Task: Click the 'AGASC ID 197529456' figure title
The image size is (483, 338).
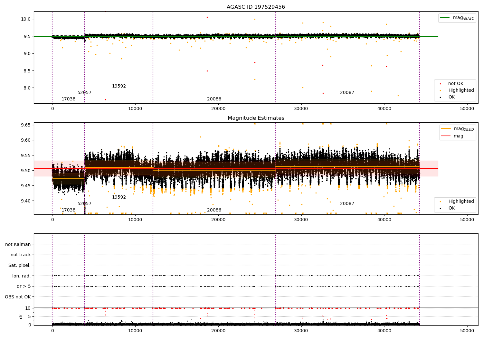Action: [x=256, y=7]
